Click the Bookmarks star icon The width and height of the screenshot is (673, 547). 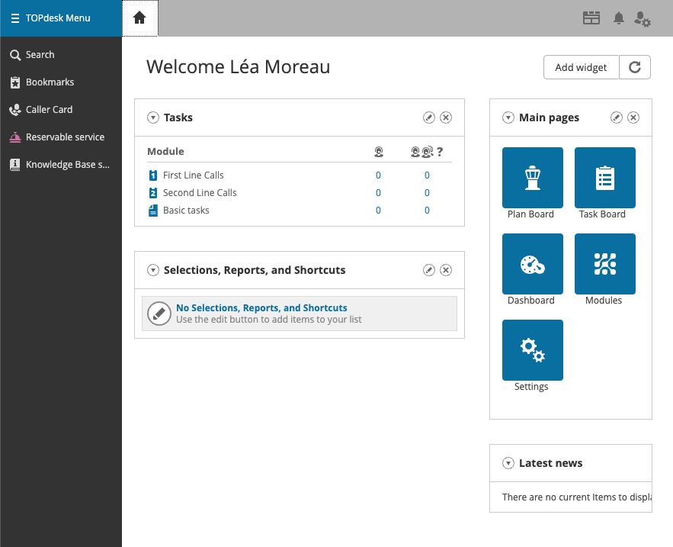pyautogui.click(x=15, y=82)
